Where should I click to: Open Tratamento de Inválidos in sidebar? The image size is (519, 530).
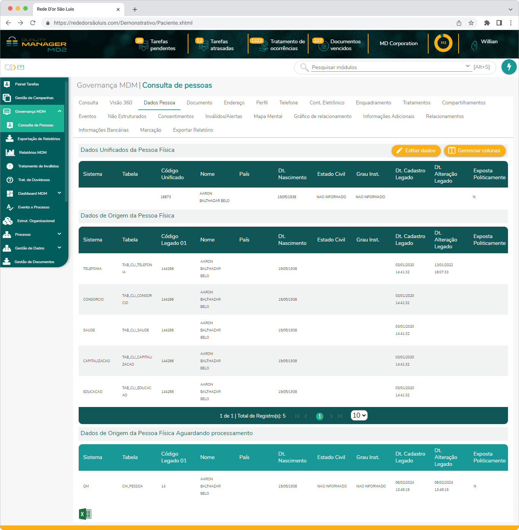tap(38, 166)
